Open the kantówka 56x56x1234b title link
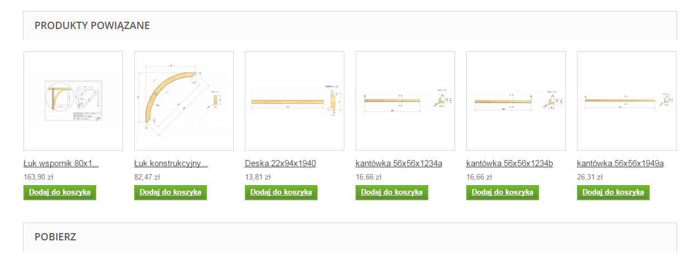686x261 pixels. click(509, 163)
